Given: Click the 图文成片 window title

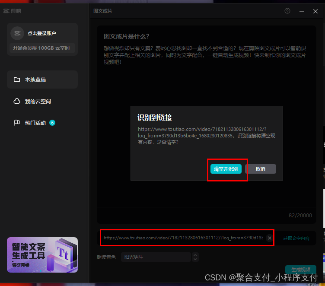Looking at the screenshot, I should (103, 11).
